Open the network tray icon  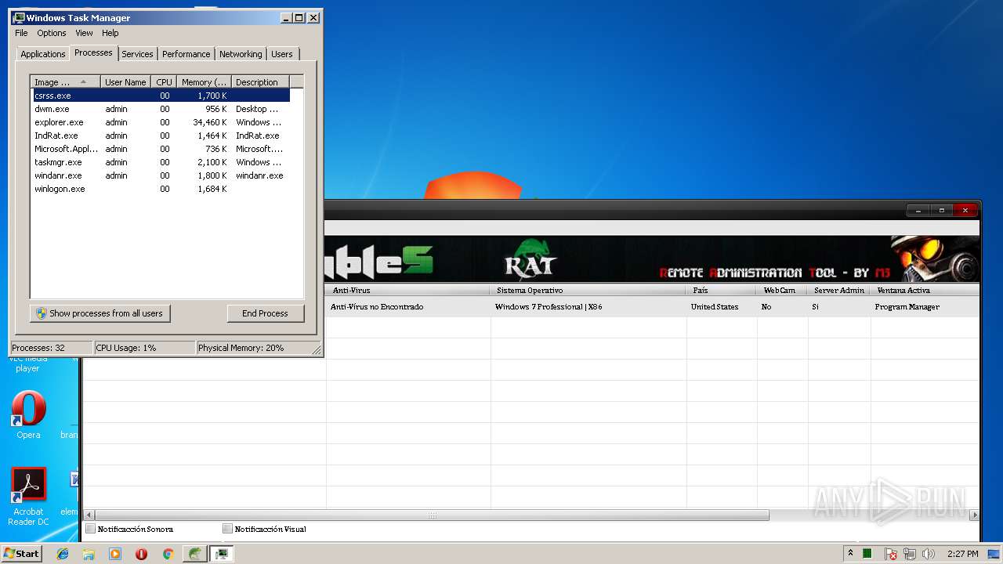[910, 554]
